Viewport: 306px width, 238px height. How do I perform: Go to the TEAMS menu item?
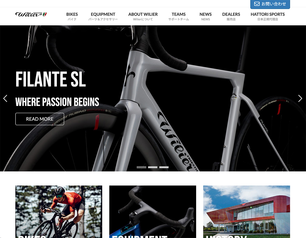(178, 17)
